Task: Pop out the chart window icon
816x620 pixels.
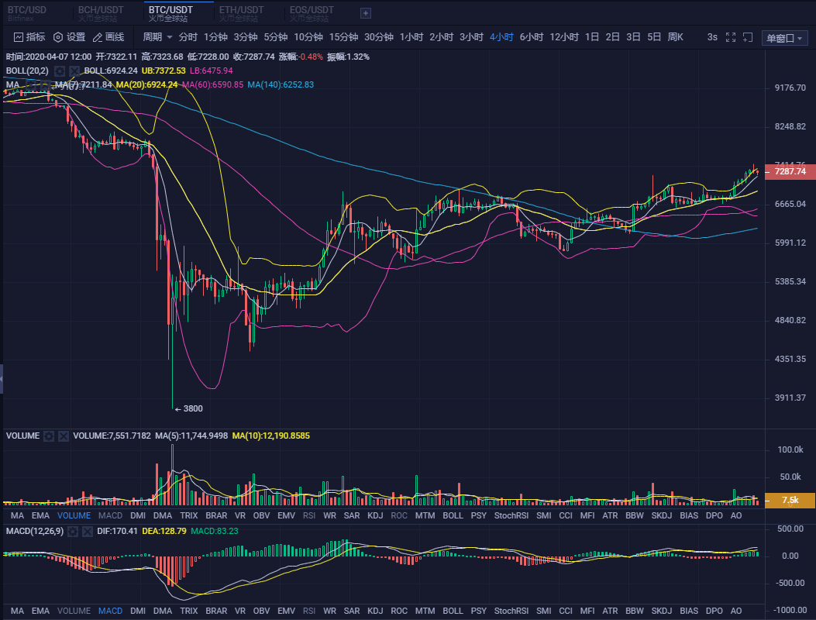Action: [x=748, y=37]
